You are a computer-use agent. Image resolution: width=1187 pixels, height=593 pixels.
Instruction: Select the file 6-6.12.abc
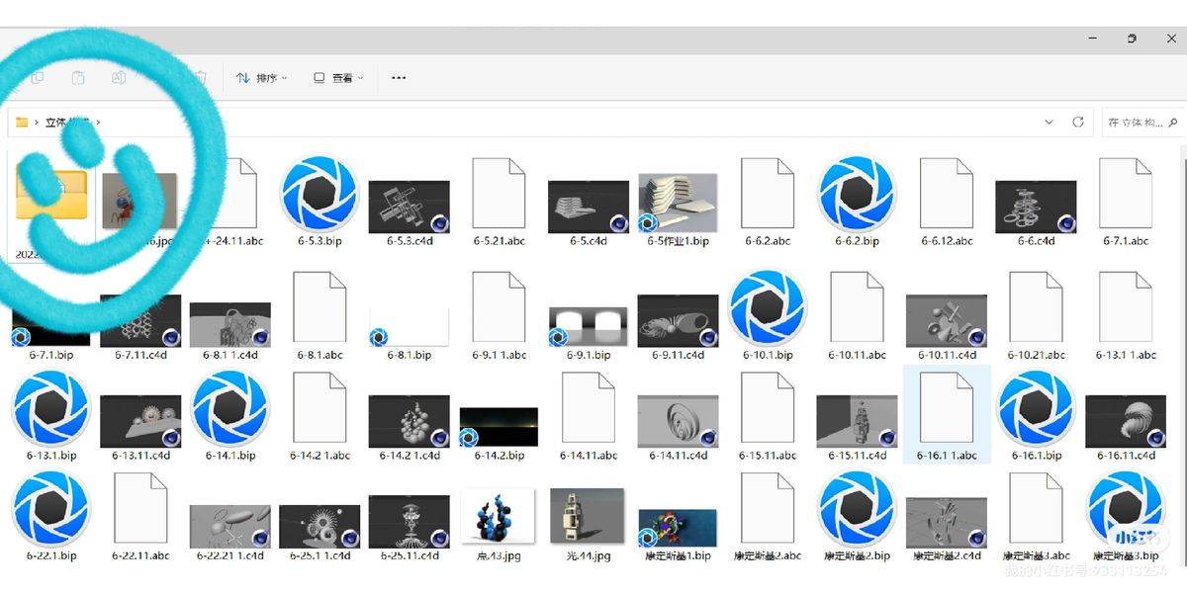pyautogui.click(x=947, y=202)
